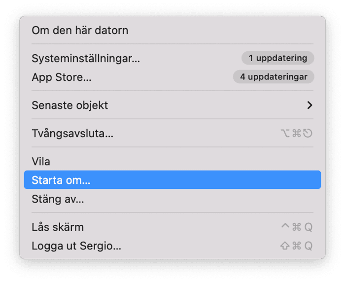345x282 pixels.
Task: Select Lås skärm to lock screen
Action: tap(58, 227)
